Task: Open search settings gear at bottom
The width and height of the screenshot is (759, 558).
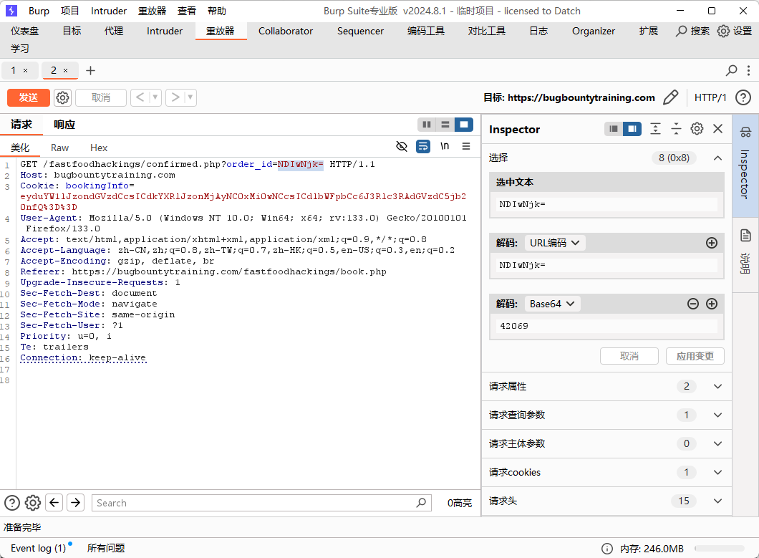Action: coord(33,503)
